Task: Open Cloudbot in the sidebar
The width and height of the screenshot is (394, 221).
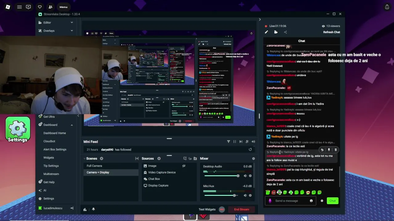Action: [49, 141]
